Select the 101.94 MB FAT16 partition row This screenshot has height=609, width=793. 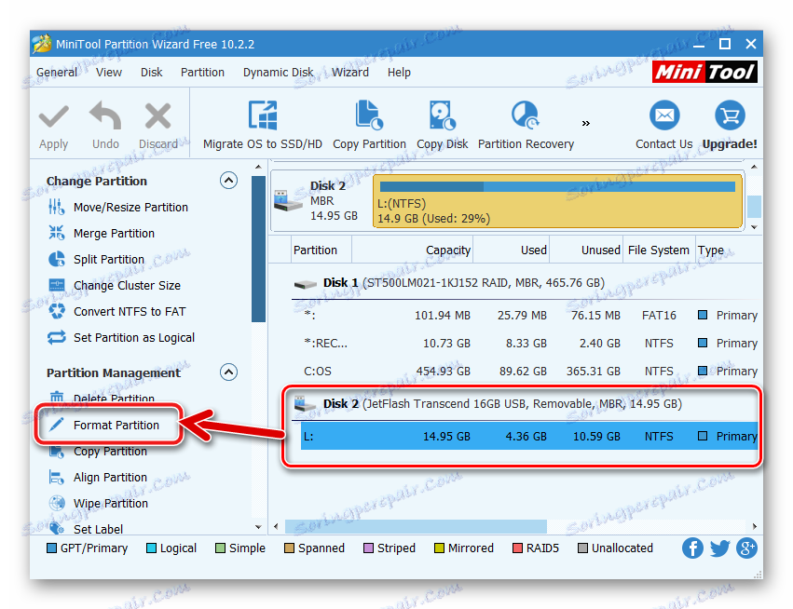click(x=529, y=316)
